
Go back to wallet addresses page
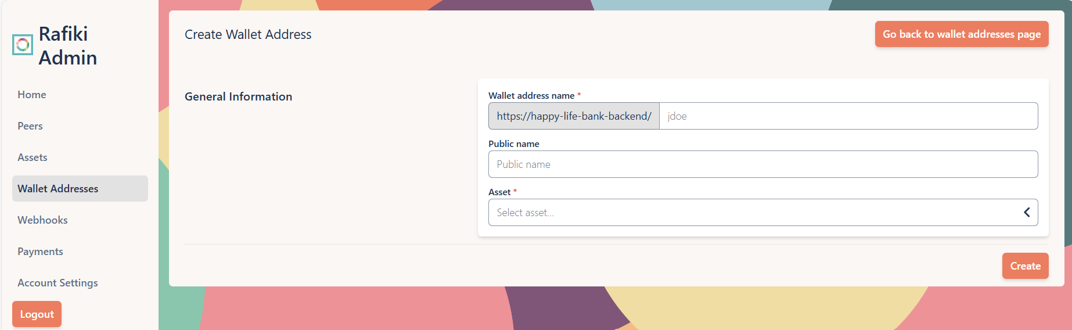[961, 34]
